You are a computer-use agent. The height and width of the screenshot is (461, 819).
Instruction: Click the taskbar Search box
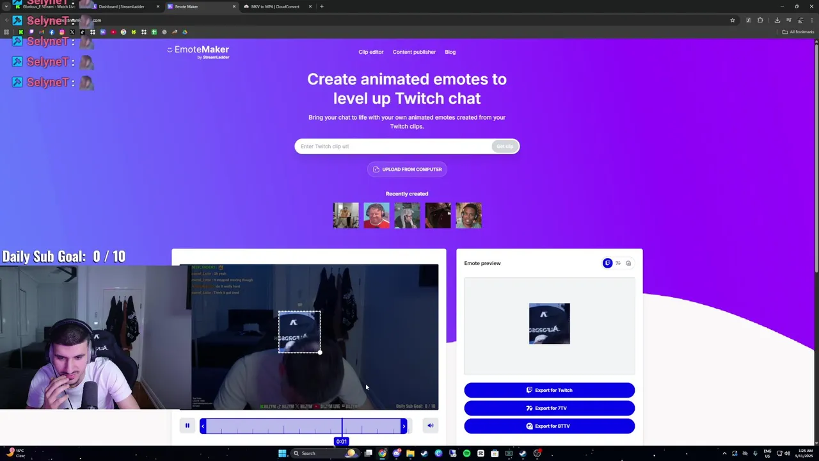pos(325,453)
